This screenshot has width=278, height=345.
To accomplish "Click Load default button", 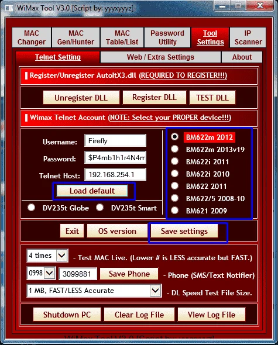I will 92,191.
